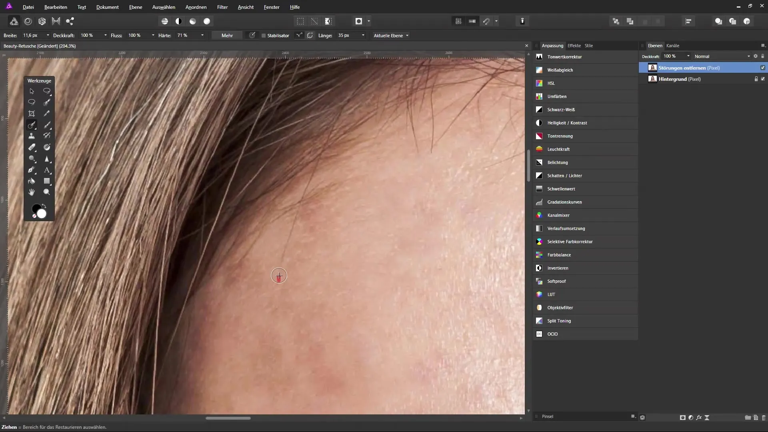Viewport: 768px width, 432px height.
Task: Switch to the Effekte tab
Action: point(574,46)
